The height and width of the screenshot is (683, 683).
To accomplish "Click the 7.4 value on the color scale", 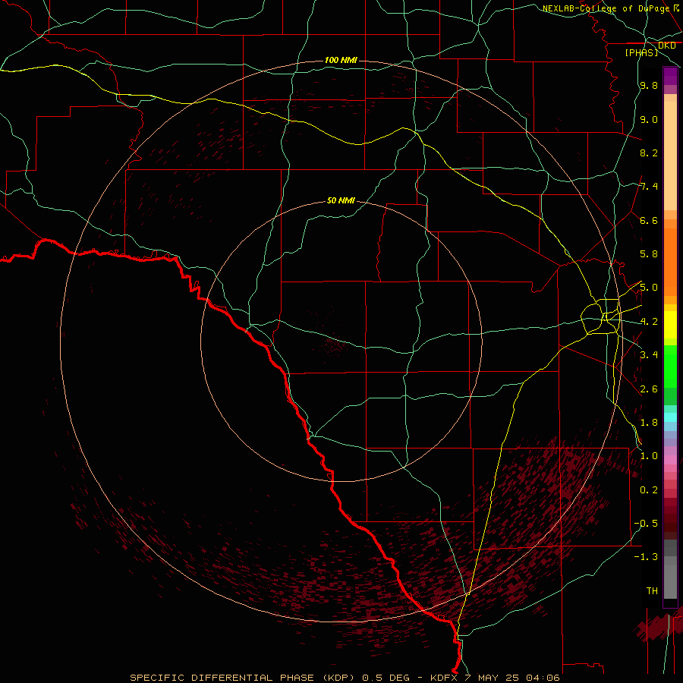I will pyautogui.click(x=649, y=187).
